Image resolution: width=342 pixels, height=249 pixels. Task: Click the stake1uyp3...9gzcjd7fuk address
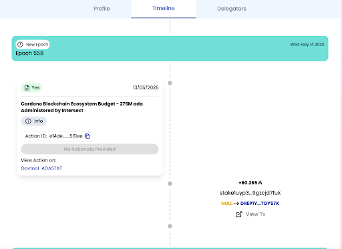click(x=250, y=193)
